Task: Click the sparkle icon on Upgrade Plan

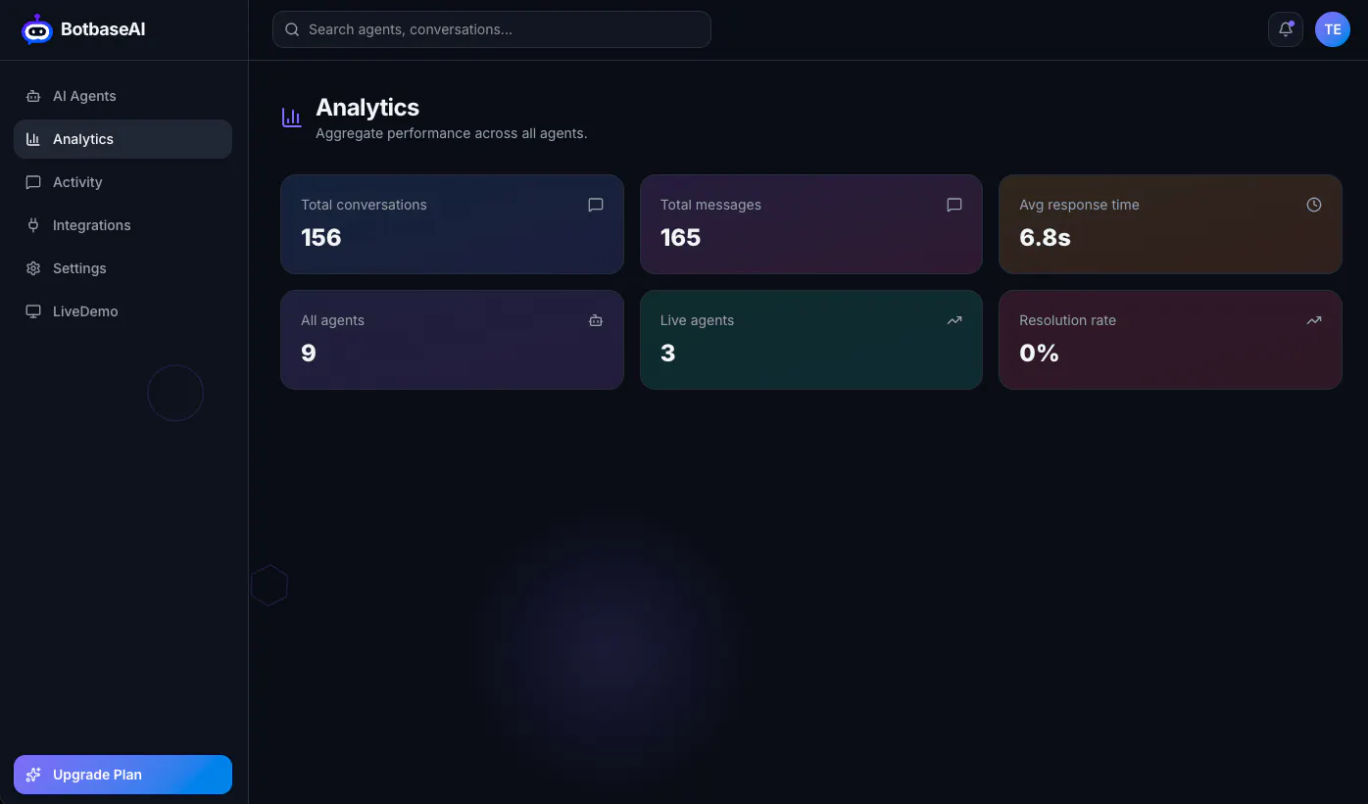Action: click(33, 775)
